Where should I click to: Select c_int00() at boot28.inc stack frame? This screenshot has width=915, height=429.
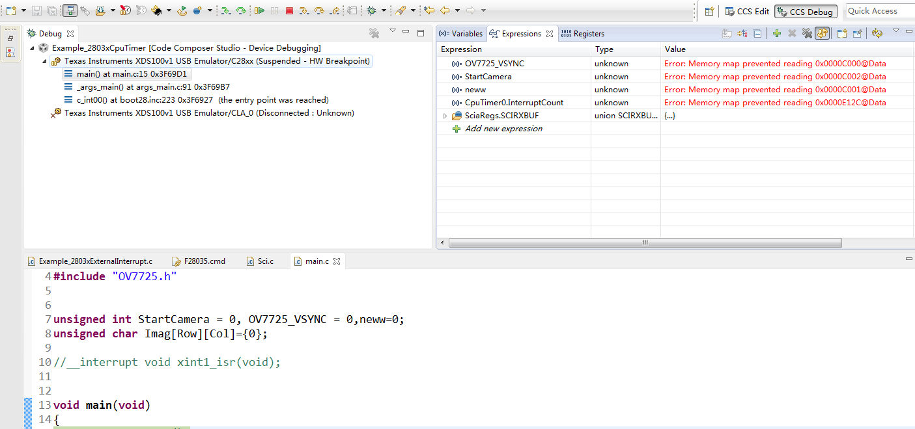click(x=197, y=100)
